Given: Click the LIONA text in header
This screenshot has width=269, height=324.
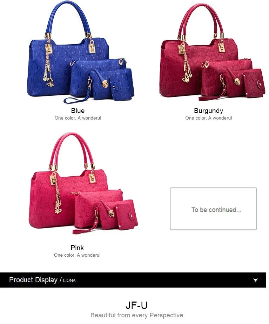Looking at the screenshot, I should 69,281.
